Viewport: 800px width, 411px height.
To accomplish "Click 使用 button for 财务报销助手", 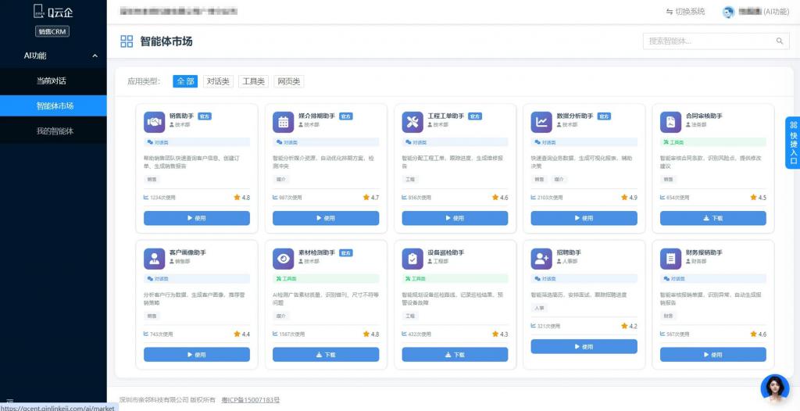I will pos(712,354).
